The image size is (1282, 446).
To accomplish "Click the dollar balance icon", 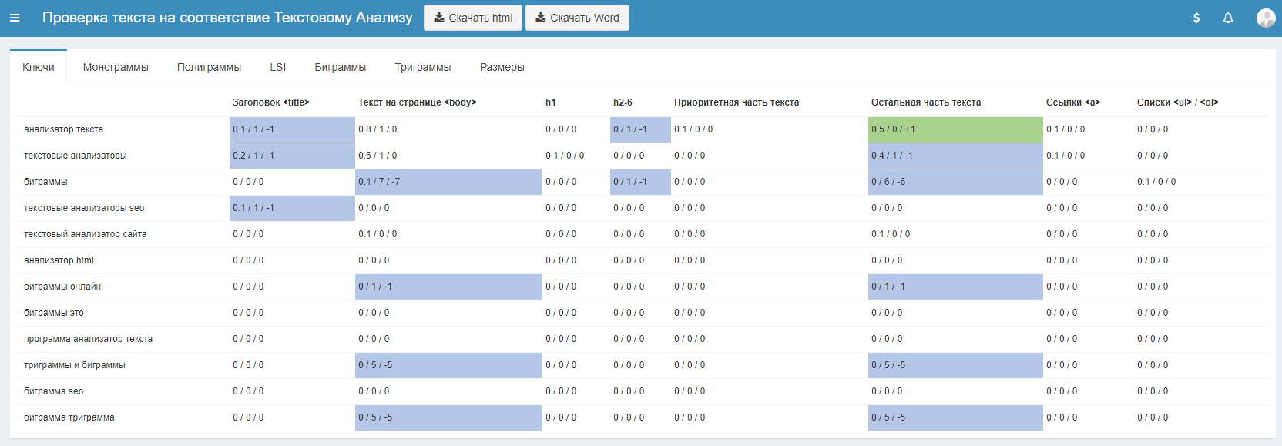I will [x=1196, y=18].
